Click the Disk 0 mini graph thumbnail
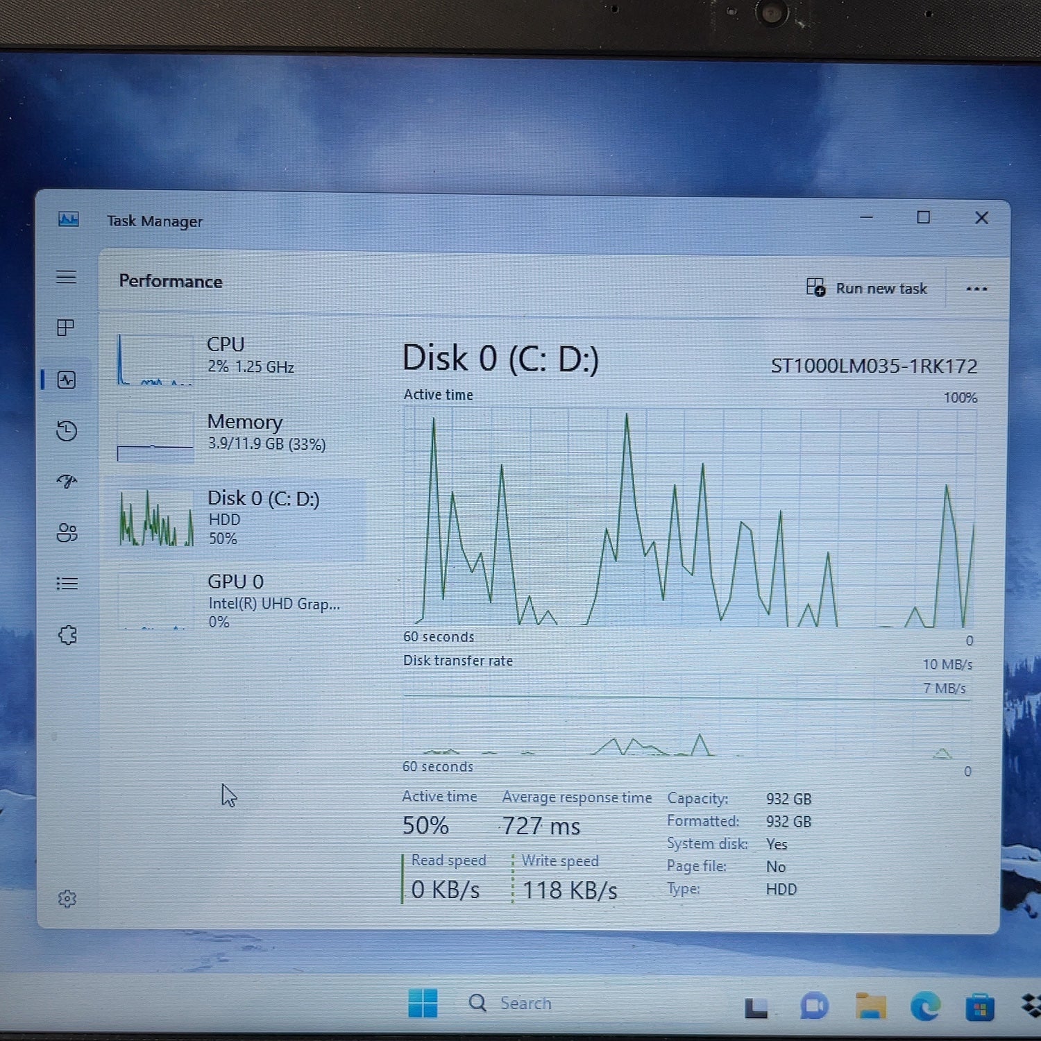Viewport: 1041px width, 1041px height. (x=156, y=519)
